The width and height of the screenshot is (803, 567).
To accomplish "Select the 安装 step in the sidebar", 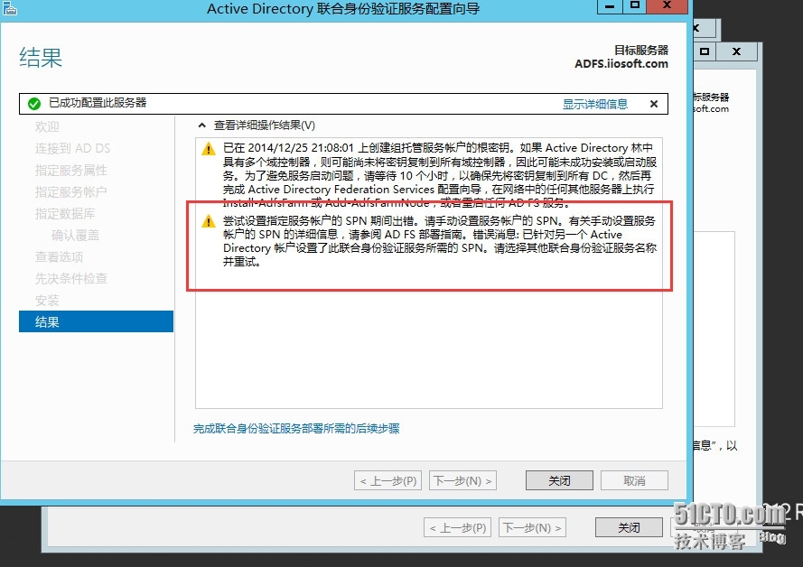I will (x=47, y=301).
